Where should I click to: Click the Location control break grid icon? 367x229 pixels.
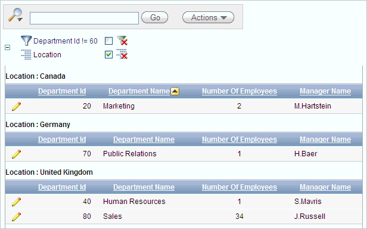(26, 55)
